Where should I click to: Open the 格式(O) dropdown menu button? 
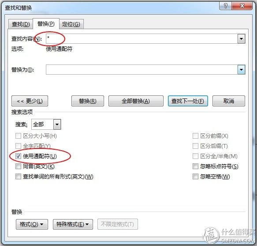[x=32, y=224]
